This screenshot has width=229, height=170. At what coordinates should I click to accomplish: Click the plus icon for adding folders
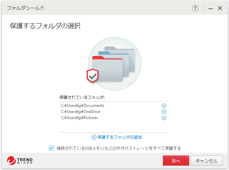click(x=94, y=137)
